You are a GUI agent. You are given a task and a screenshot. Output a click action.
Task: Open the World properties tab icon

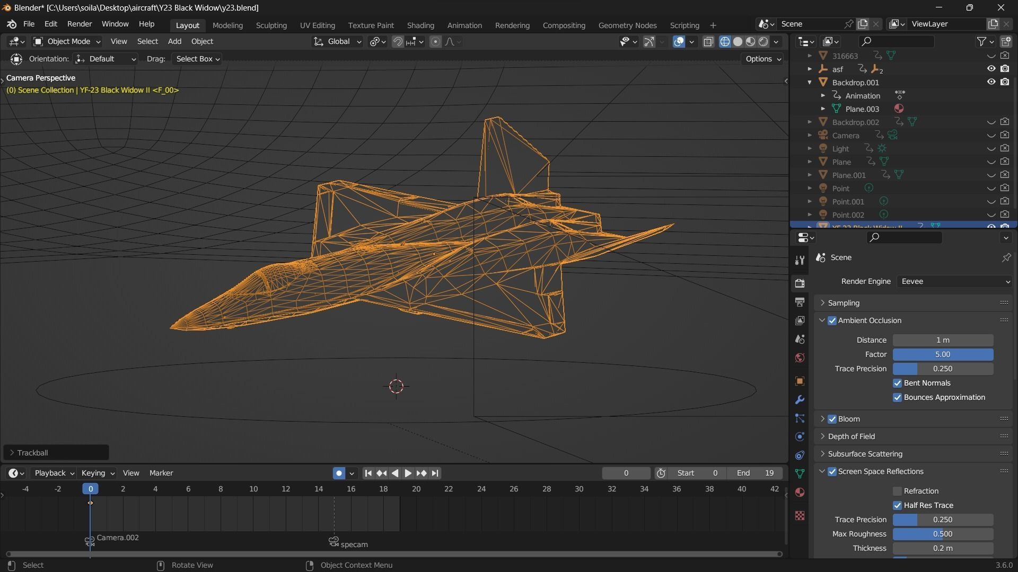[x=800, y=358]
